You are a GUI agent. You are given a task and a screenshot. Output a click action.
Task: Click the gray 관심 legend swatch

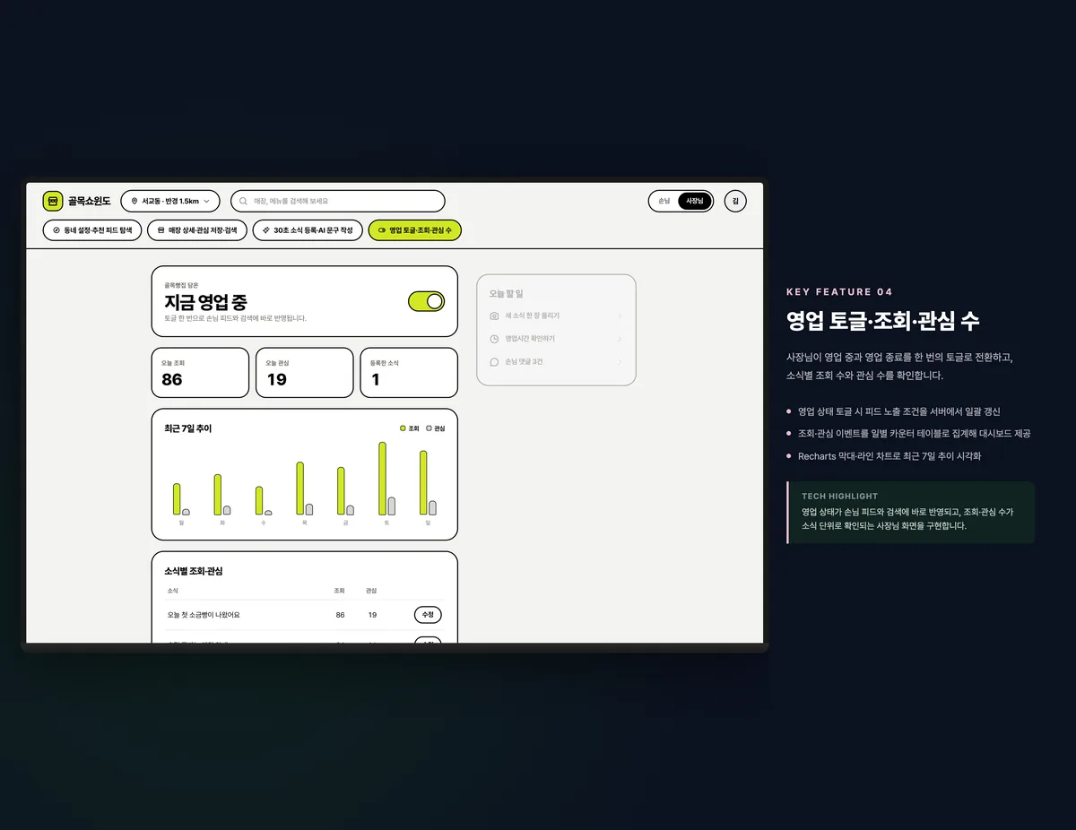click(x=429, y=428)
